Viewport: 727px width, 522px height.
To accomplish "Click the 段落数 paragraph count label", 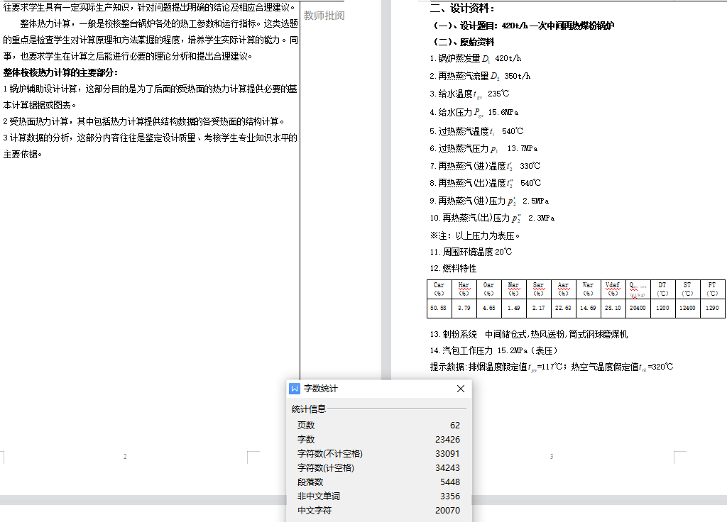I will (310, 482).
